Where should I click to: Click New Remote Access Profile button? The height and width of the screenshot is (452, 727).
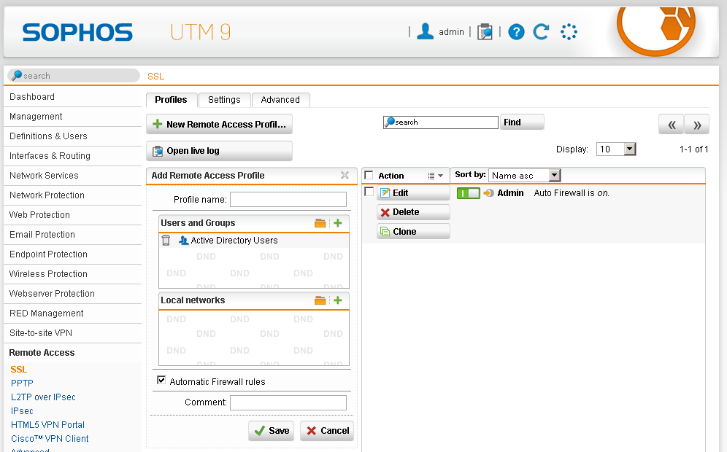click(x=219, y=124)
